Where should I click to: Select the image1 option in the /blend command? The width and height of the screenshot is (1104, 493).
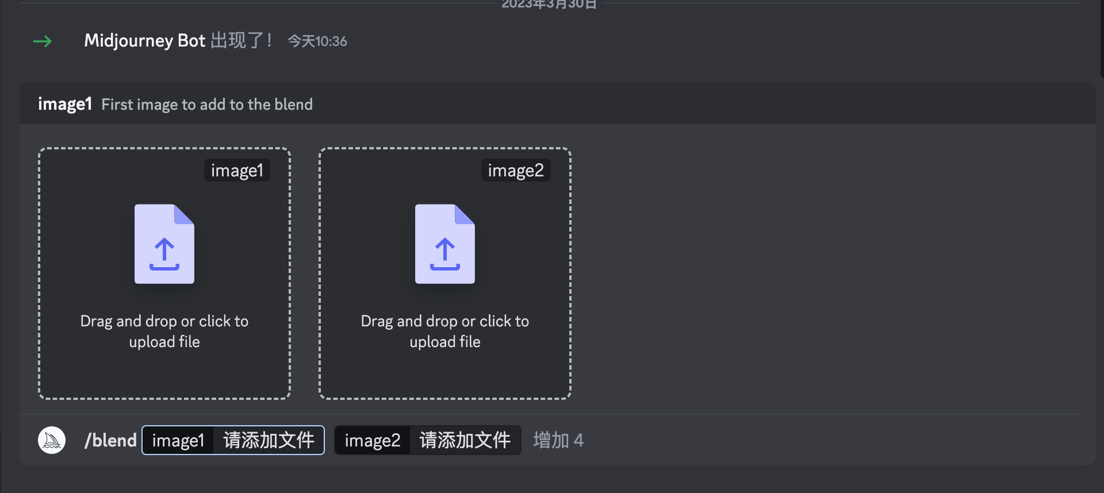233,440
